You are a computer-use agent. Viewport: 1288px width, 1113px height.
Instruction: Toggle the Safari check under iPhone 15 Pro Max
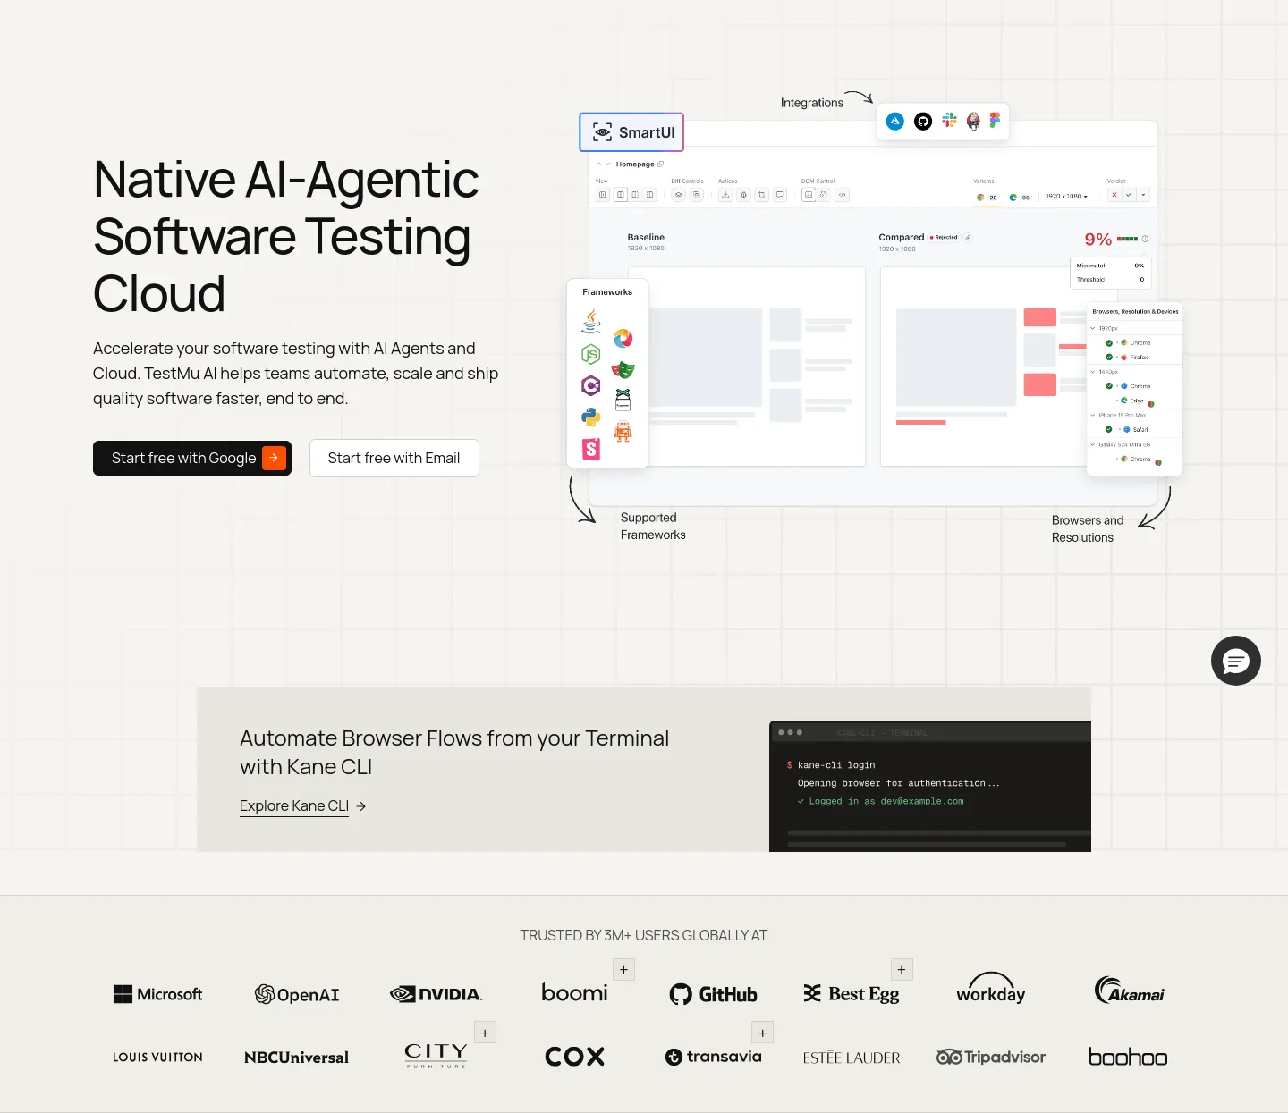[x=1109, y=429]
